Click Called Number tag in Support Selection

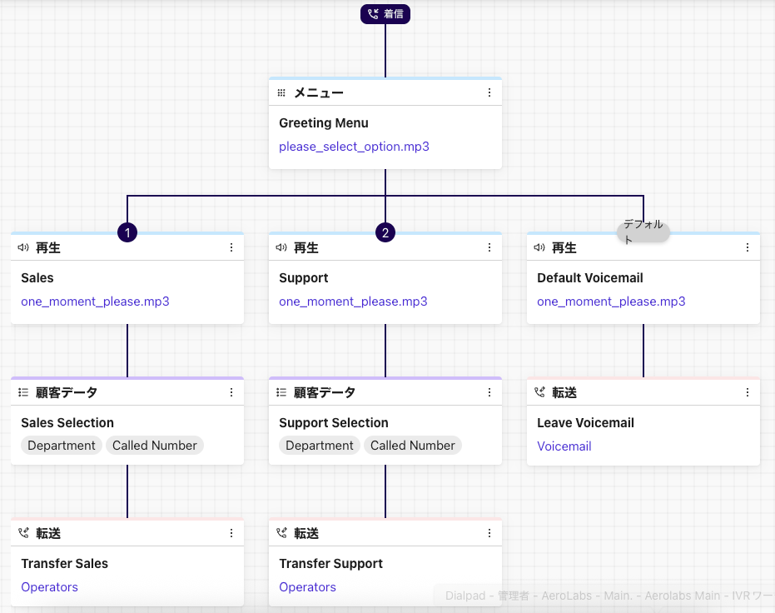(x=413, y=446)
